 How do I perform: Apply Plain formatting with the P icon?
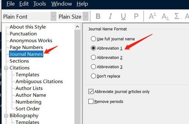coord(136,16)
